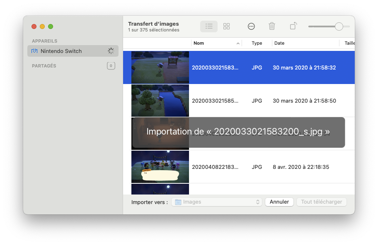Sort by the Type column header

pos(257,43)
